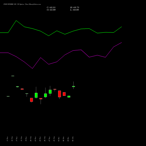Click the chart title text at top left
Image resolution: width=146 pixels, height=146 pixels.
coord(22,4)
